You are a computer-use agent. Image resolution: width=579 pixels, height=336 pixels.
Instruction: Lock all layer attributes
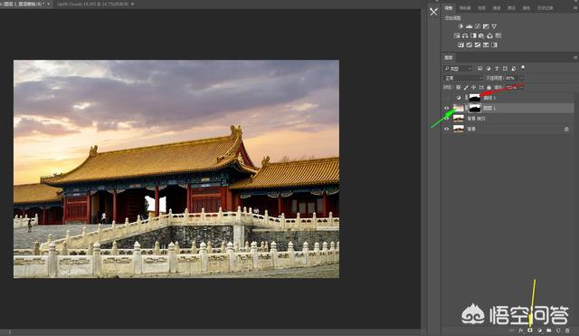(x=489, y=87)
